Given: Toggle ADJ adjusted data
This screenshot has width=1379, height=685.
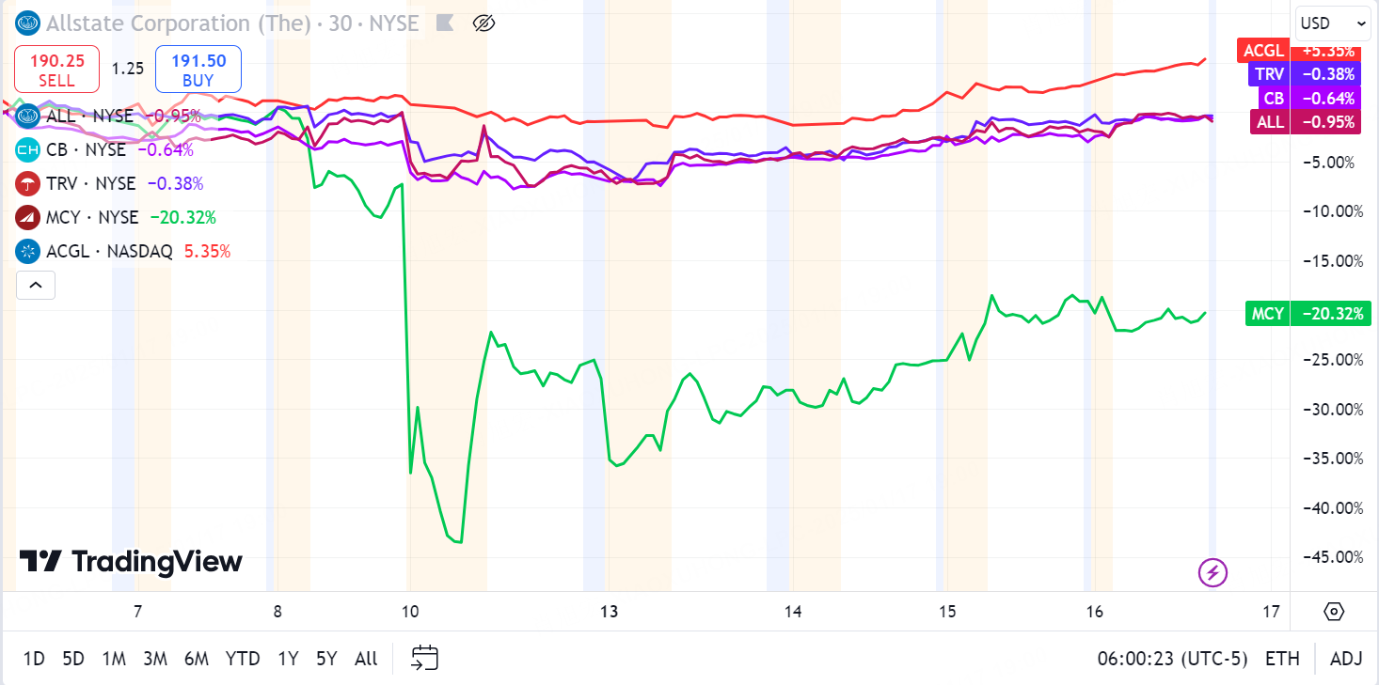Looking at the screenshot, I should click(1346, 659).
